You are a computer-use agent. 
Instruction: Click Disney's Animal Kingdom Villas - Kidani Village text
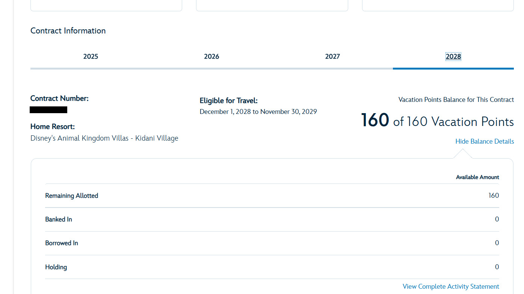coord(104,138)
